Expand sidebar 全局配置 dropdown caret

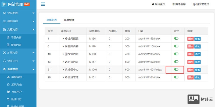click(x=33, y=13)
